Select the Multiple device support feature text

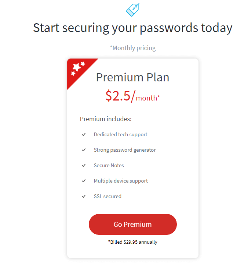(x=121, y=181)
